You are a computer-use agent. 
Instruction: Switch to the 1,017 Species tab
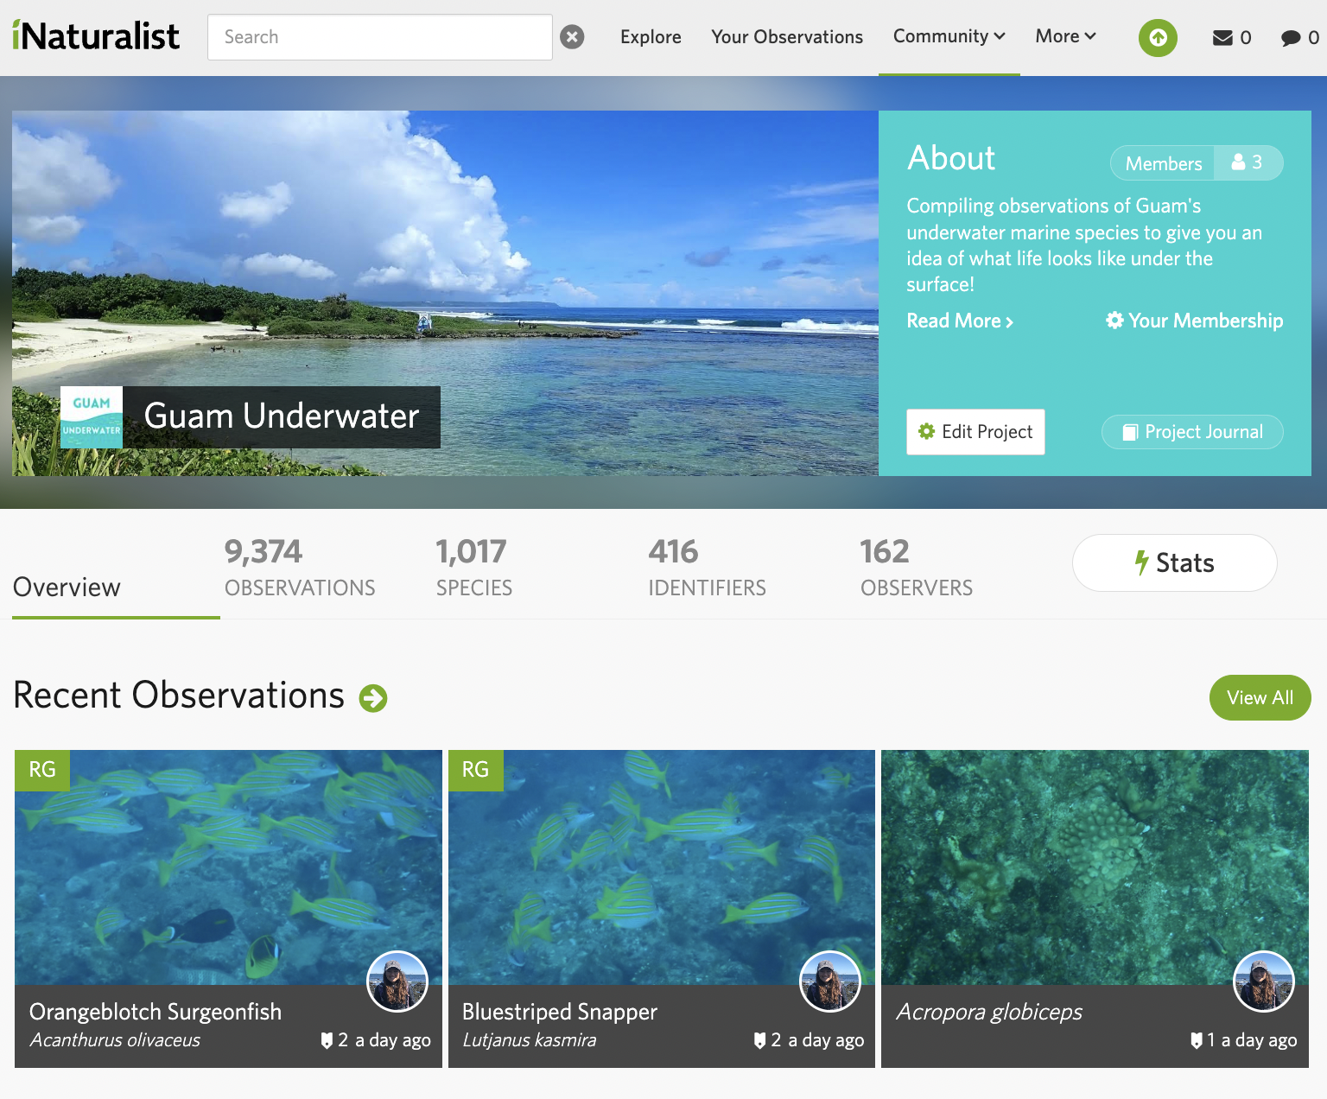pos(473,568)
